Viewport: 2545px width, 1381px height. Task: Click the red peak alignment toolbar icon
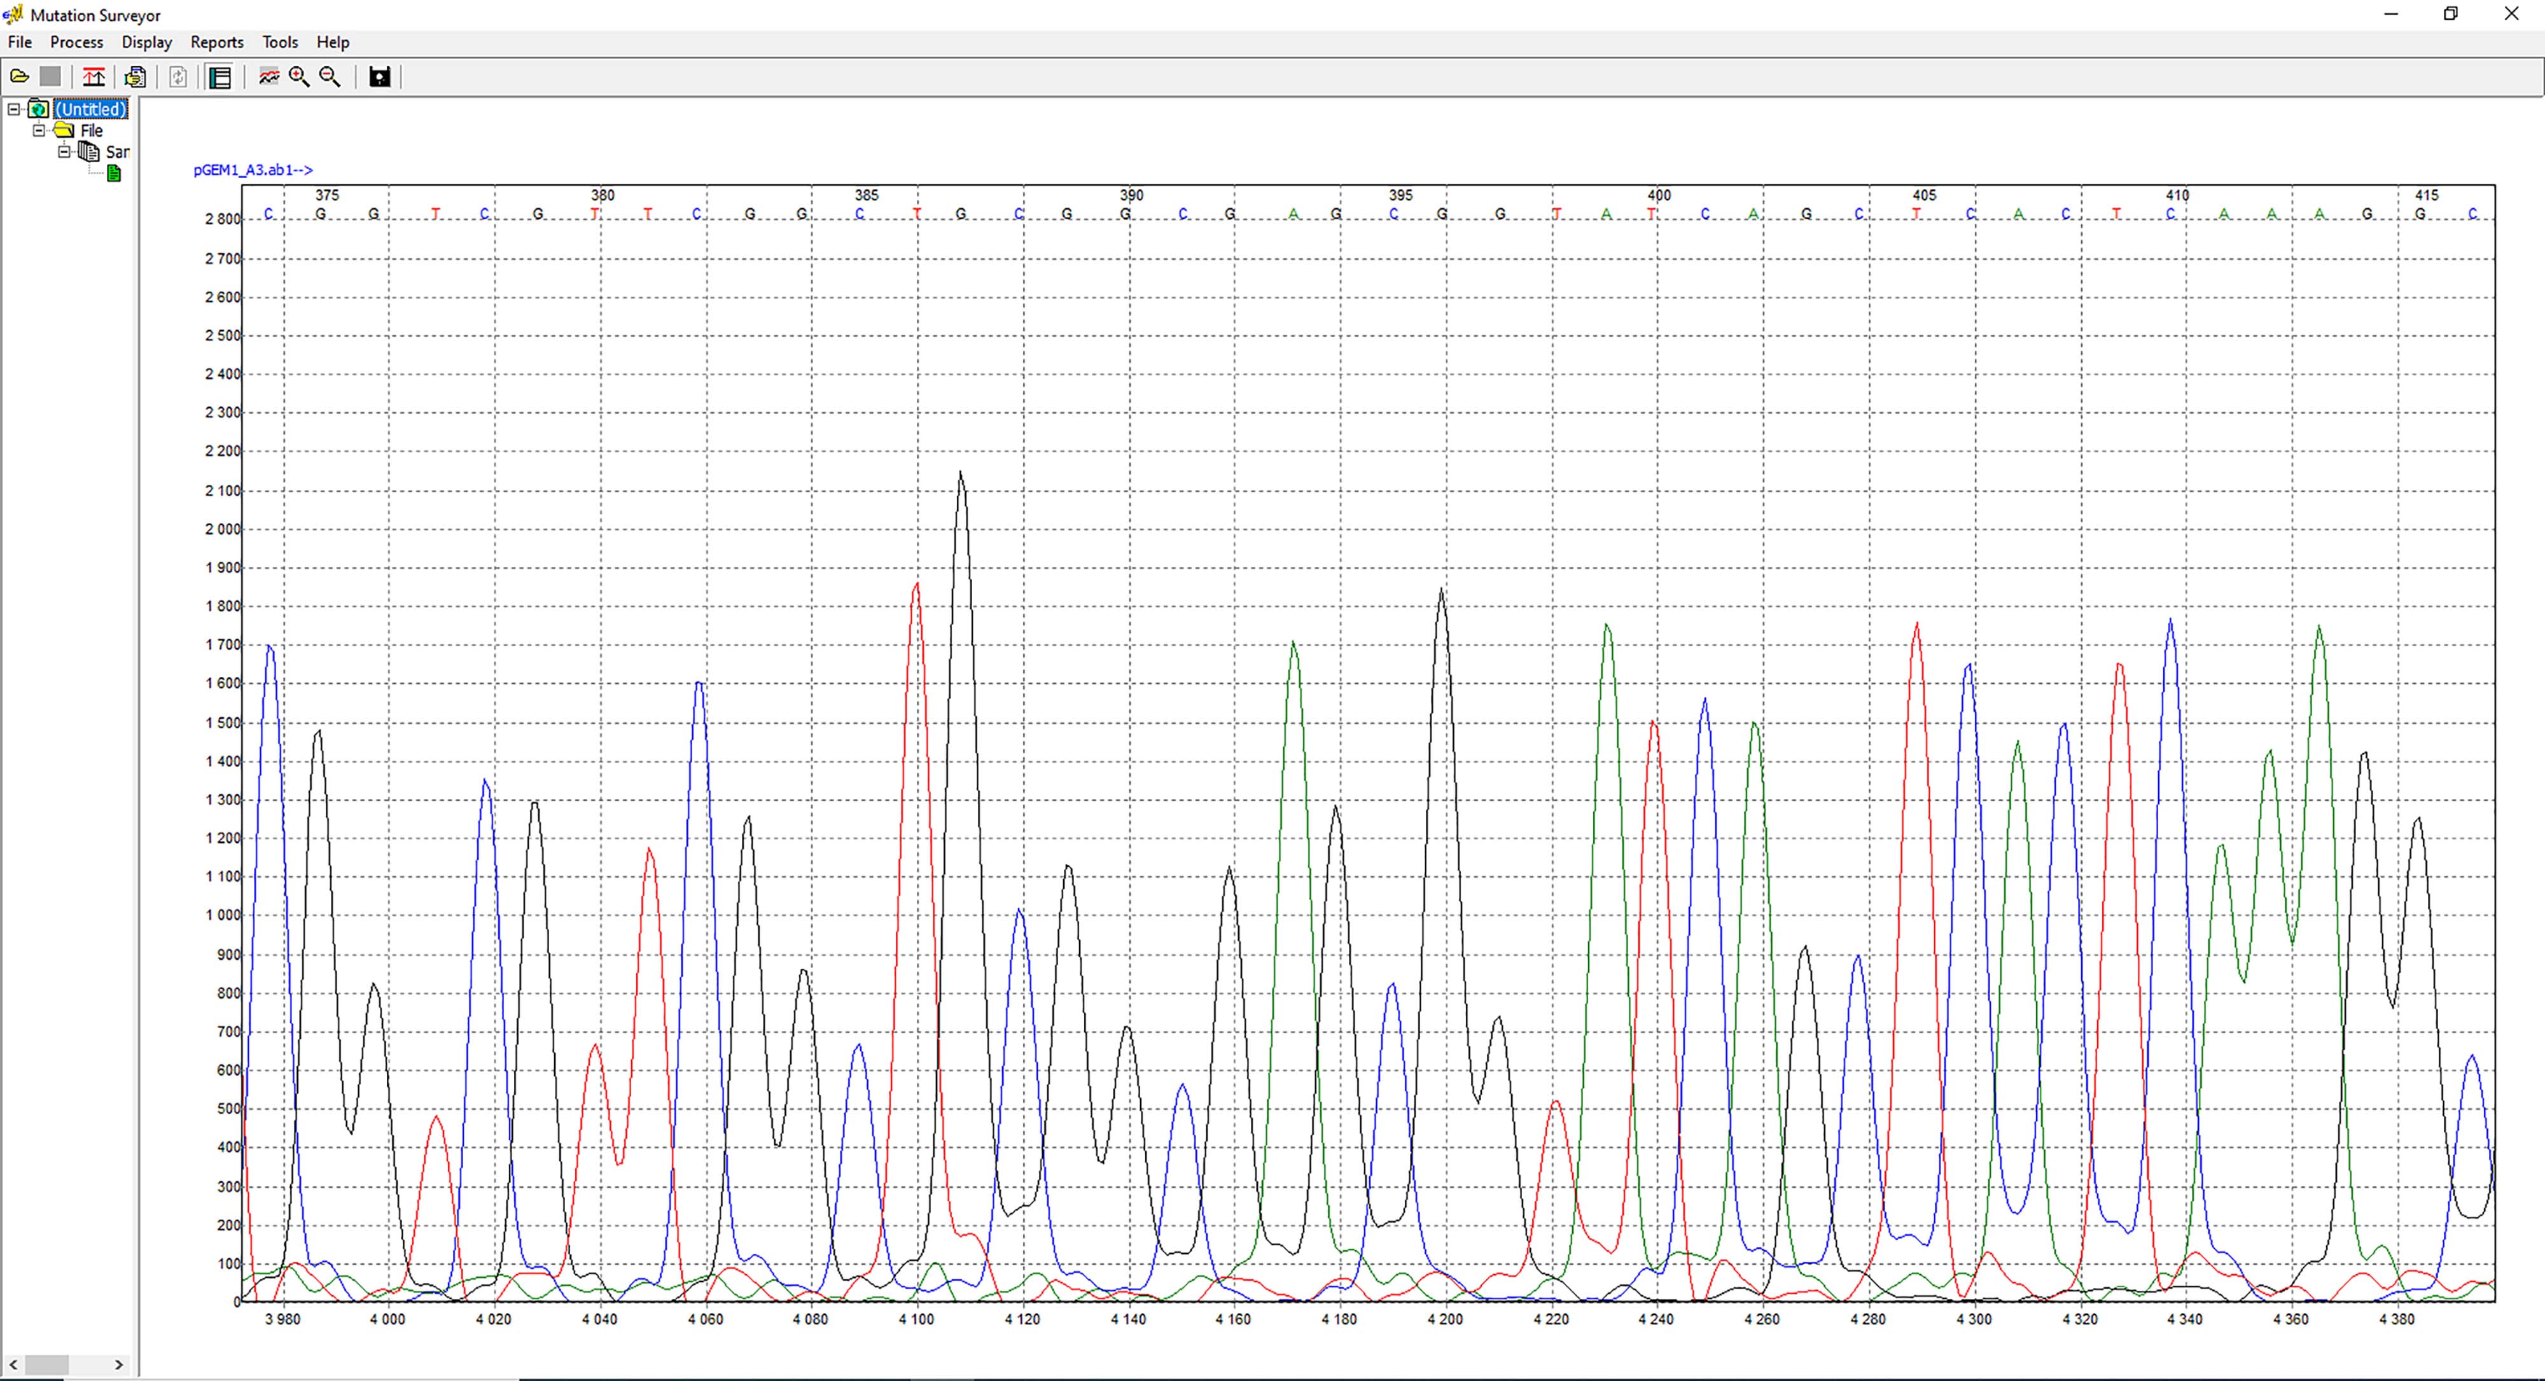(94, 77)
